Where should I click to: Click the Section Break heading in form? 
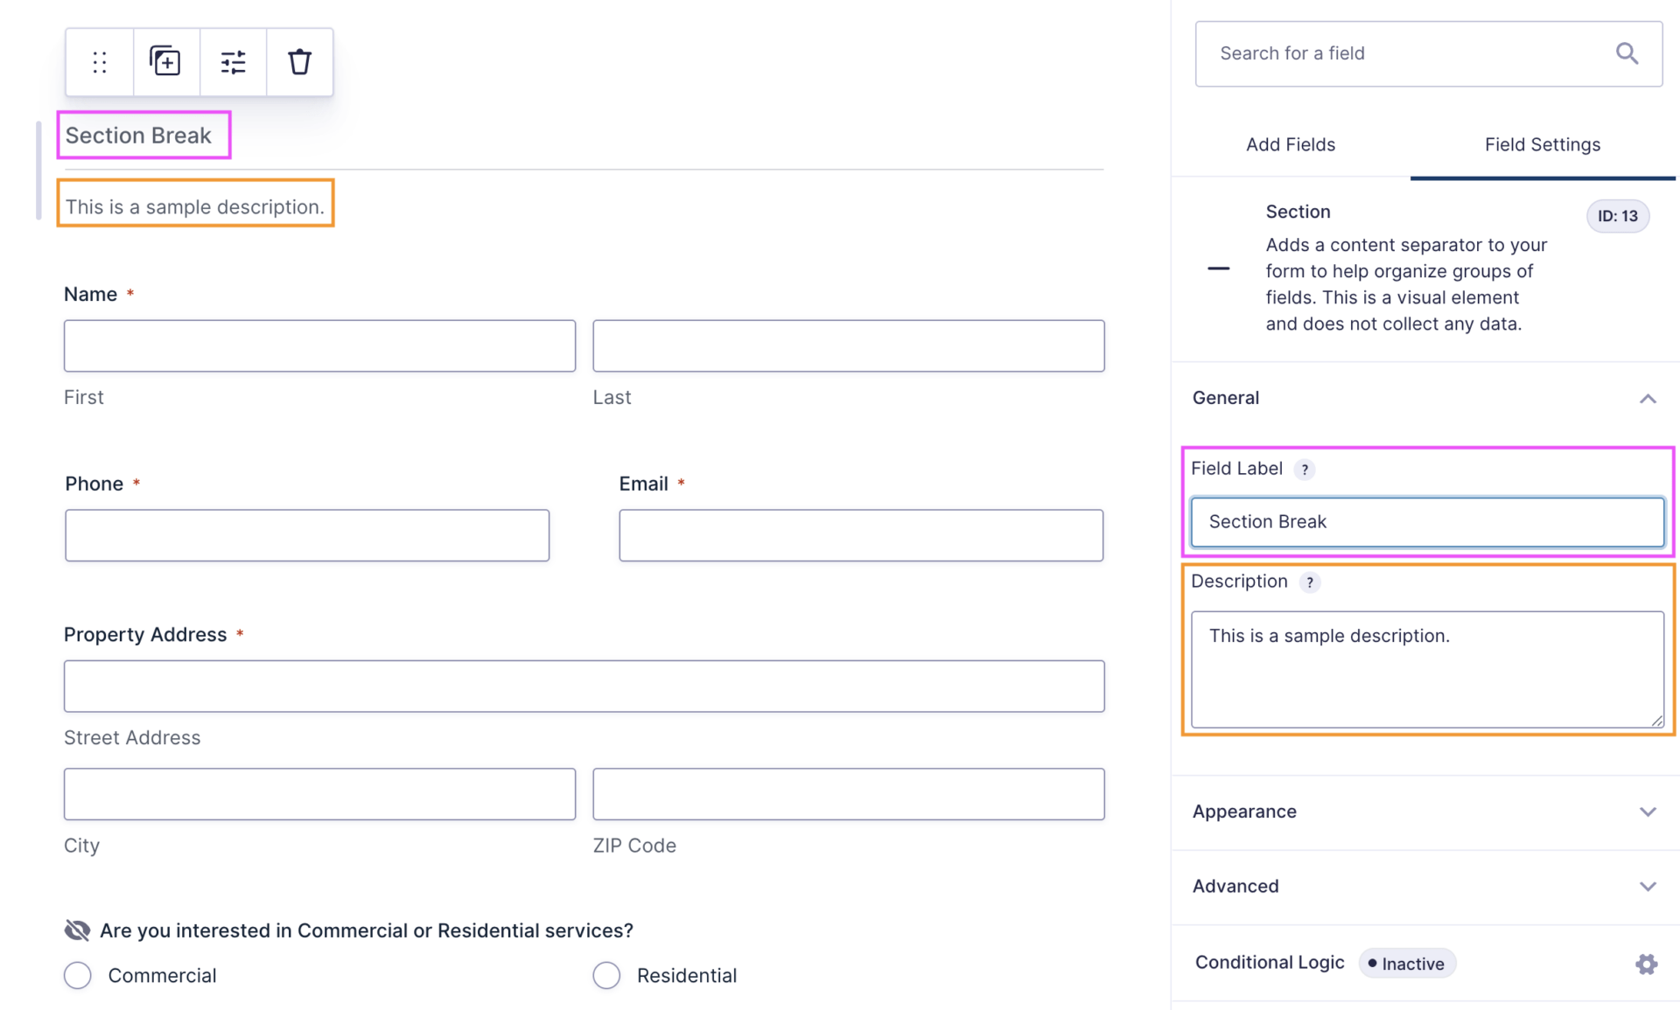(x=139, y=136)
